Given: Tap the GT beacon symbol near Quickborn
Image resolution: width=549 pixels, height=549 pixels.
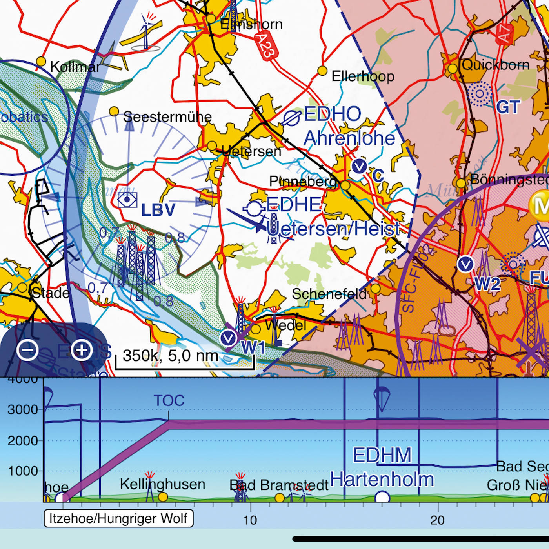Looking at the screenshot, I should pos(479,94).
